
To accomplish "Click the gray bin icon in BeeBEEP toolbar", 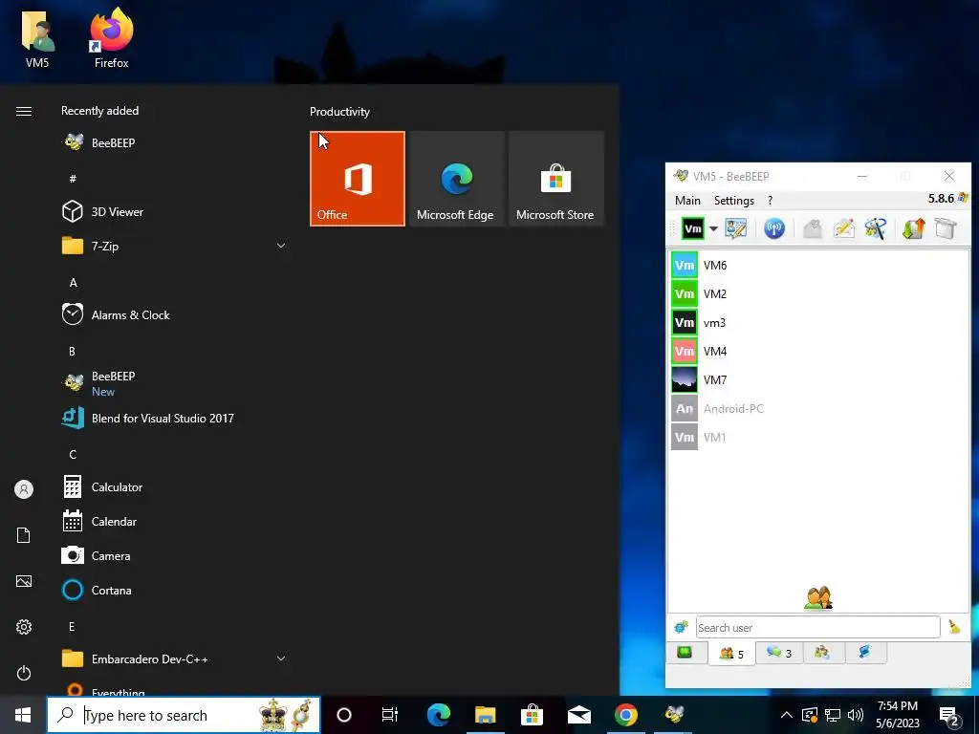I will 946,228.
